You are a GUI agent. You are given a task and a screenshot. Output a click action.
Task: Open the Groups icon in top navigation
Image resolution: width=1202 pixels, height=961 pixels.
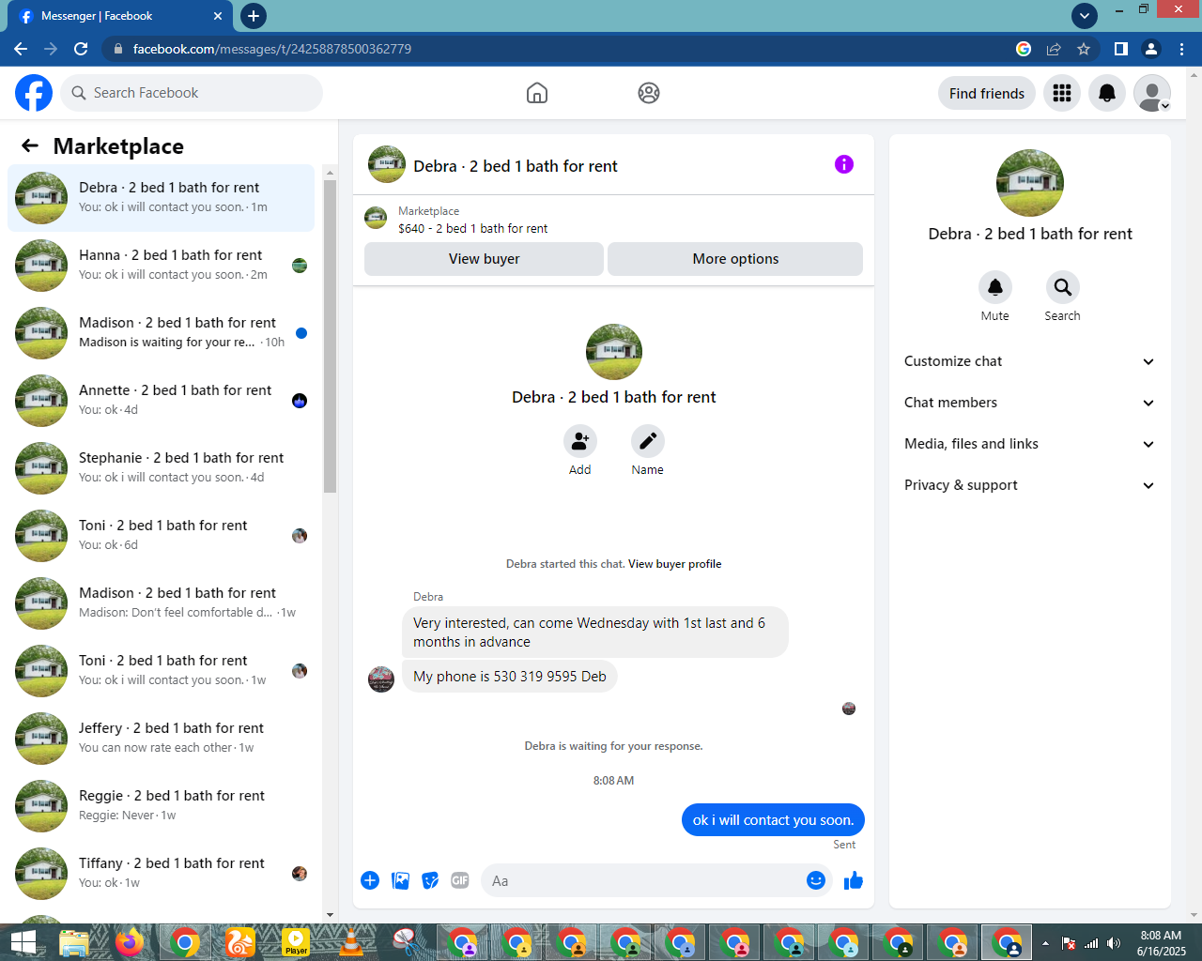pyautogui.click(x=649, y=93)
